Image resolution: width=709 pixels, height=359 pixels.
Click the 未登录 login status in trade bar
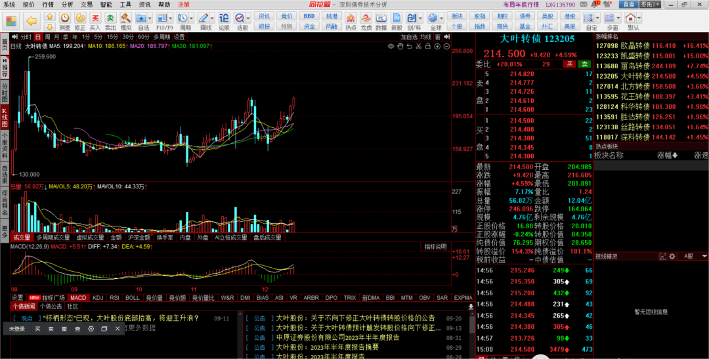[x=16, y=329]
